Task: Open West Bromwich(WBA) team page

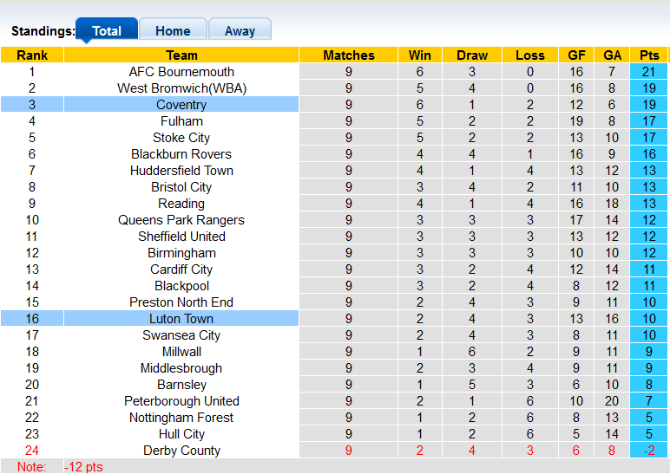Action: point(181,88)
